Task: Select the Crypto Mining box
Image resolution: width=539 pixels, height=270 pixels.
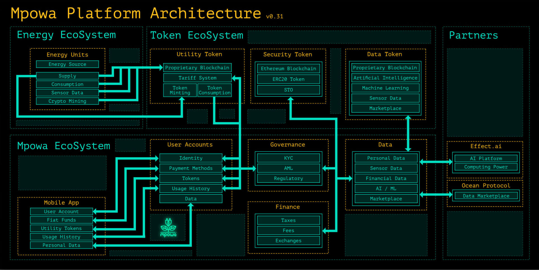Action: 67,101
